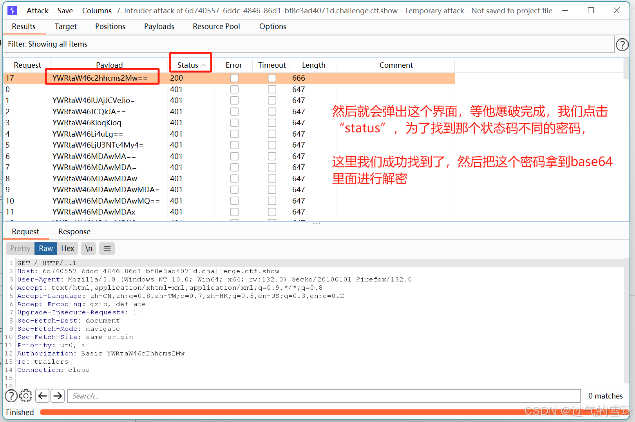
Task: Switch to the Payloads tab
Action: (x=159, y=26)
